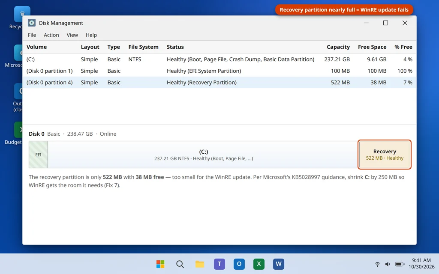The height and width of the screenshot is (274, 439).
Task: Open Outlook from the taskbar
Action: (239, 264)
